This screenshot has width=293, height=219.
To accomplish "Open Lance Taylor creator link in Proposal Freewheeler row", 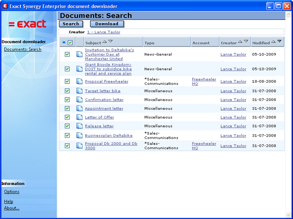I will click(233, 81).
